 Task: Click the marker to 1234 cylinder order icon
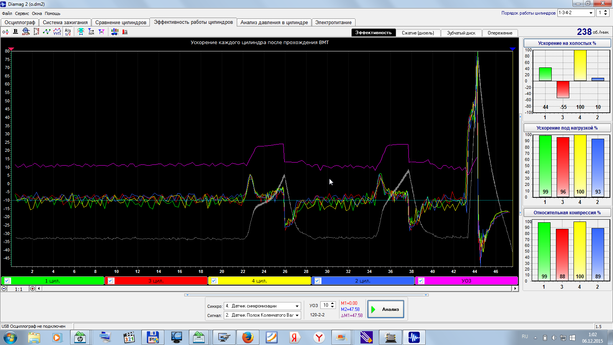(x=91, y=32)
